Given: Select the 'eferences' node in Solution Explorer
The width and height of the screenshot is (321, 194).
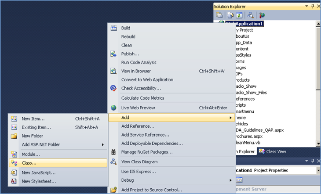Looking at the screenshot, I should click(245, 99).
